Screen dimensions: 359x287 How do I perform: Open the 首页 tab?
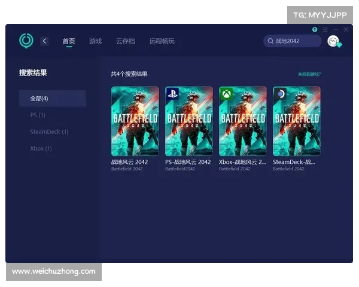(x=69, y=41)
